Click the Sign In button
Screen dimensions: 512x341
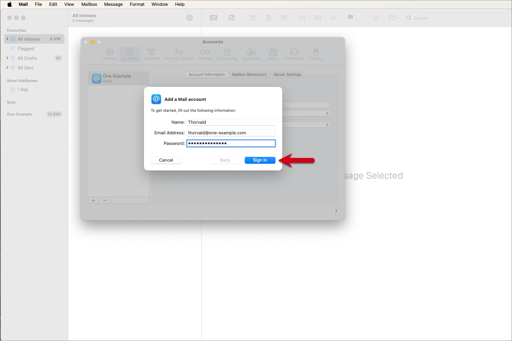click(260, 160)
